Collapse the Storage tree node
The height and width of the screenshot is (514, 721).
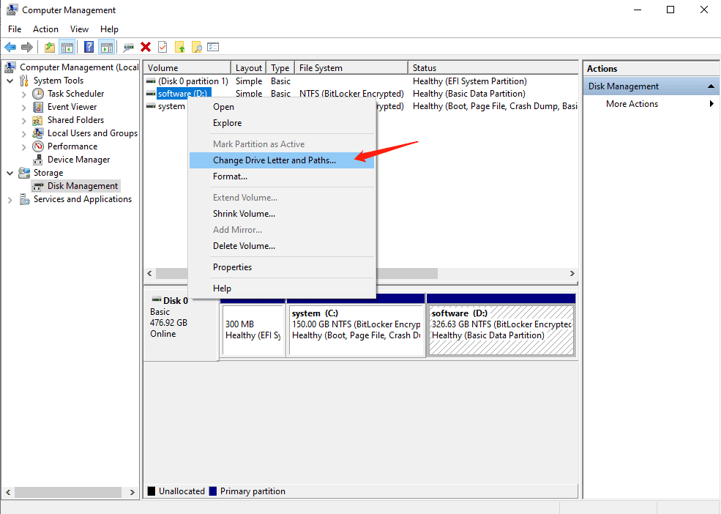point(10,173)
